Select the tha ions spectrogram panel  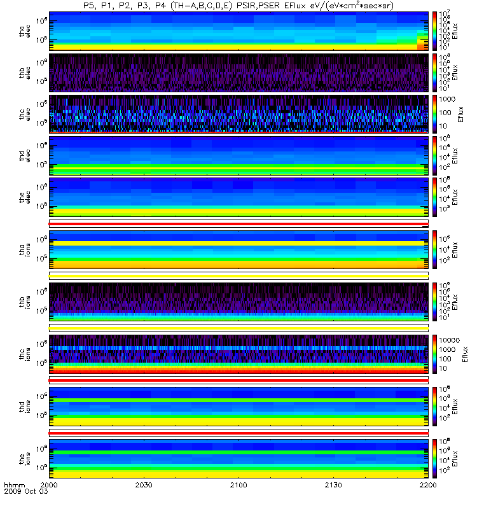238,249
